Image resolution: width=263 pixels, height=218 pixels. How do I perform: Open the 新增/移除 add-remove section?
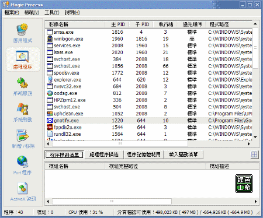23,139
